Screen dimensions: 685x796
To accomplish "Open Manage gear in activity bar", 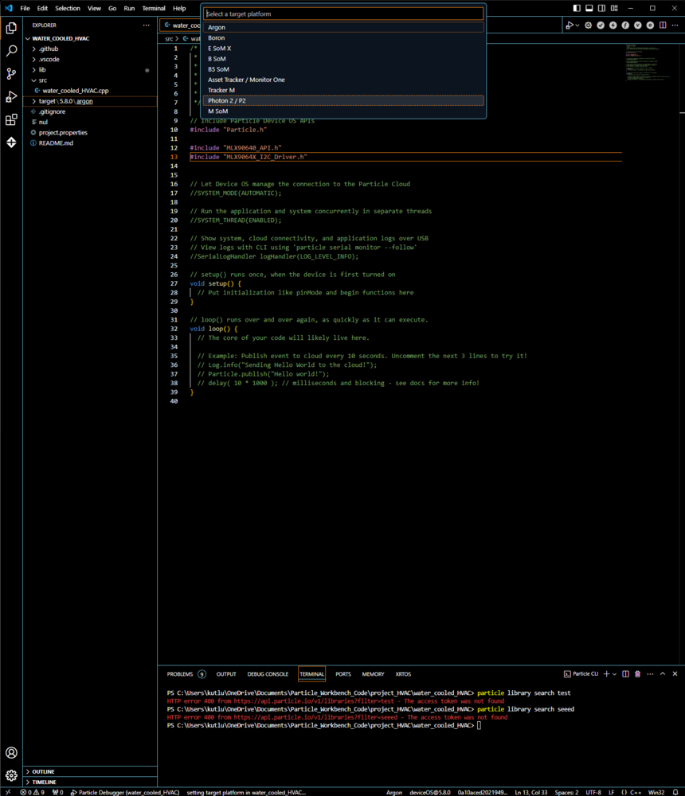I will coord(11,775).
